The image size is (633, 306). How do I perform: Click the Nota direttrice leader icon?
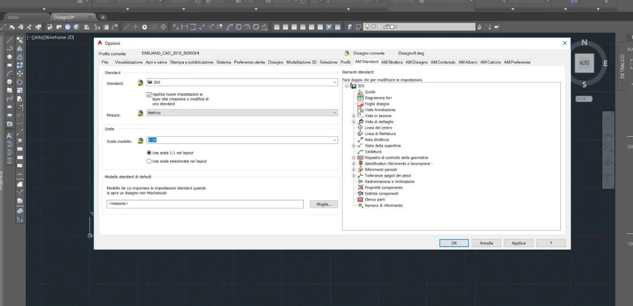coord(361,140)
